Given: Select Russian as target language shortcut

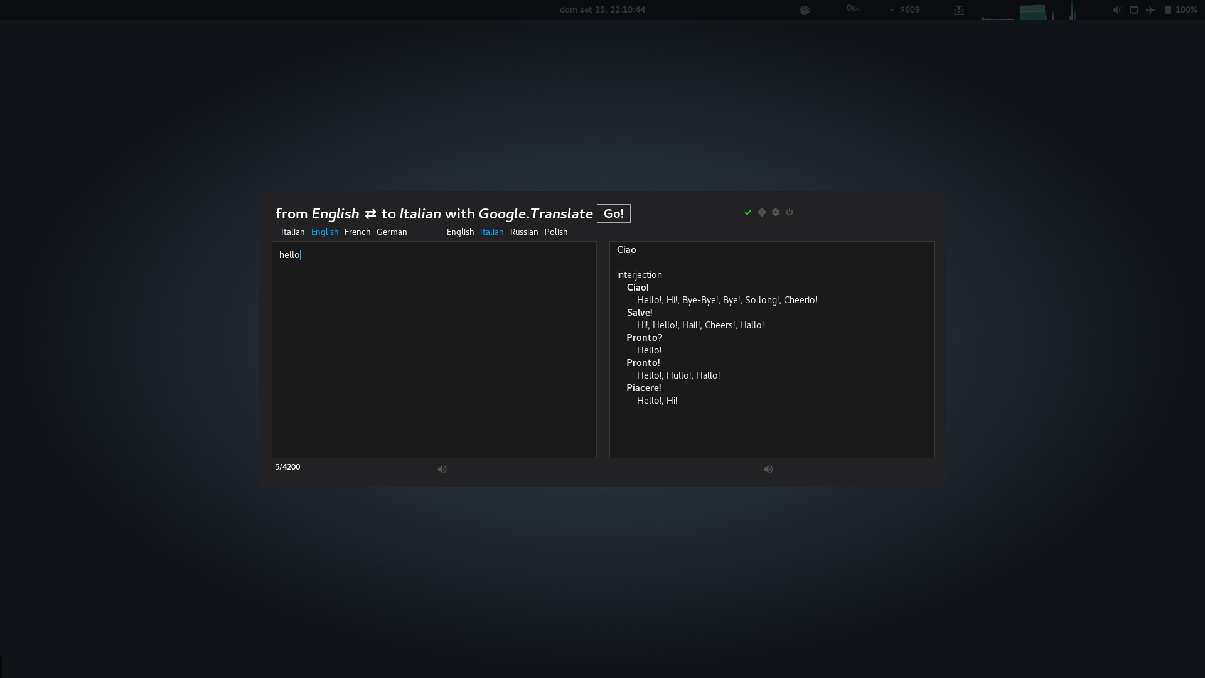Looking at the screenshot, I should (524, 232).
